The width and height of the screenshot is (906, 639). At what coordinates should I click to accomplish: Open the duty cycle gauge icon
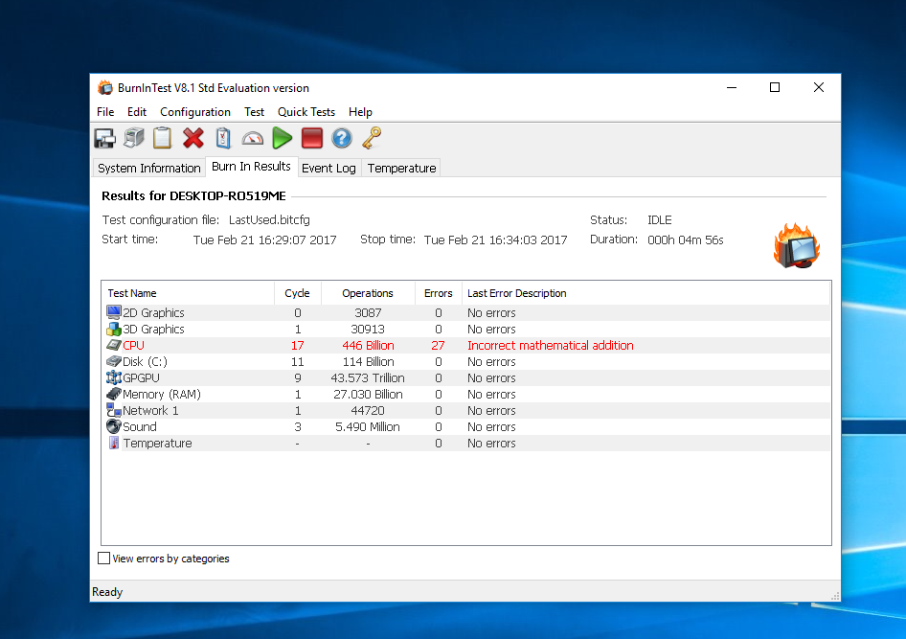pyautogui.click(x=253, y=139)
